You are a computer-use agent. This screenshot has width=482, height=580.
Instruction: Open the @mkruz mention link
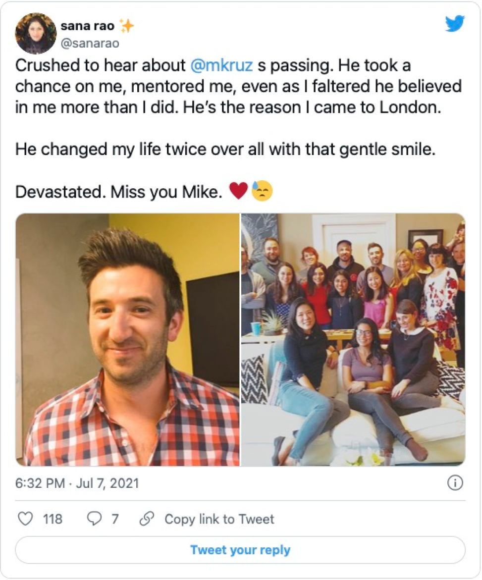point(223,66)
